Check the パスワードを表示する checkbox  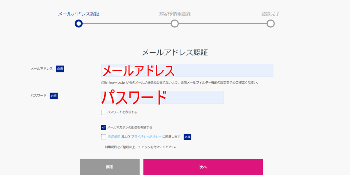[103, 112]
